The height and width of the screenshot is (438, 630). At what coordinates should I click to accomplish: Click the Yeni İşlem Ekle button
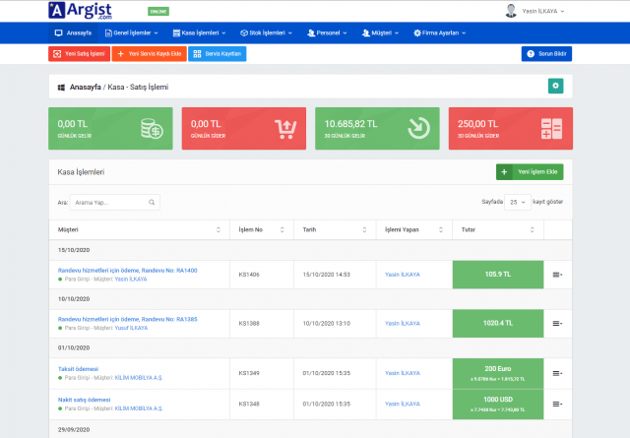click(x=530, y=172)
